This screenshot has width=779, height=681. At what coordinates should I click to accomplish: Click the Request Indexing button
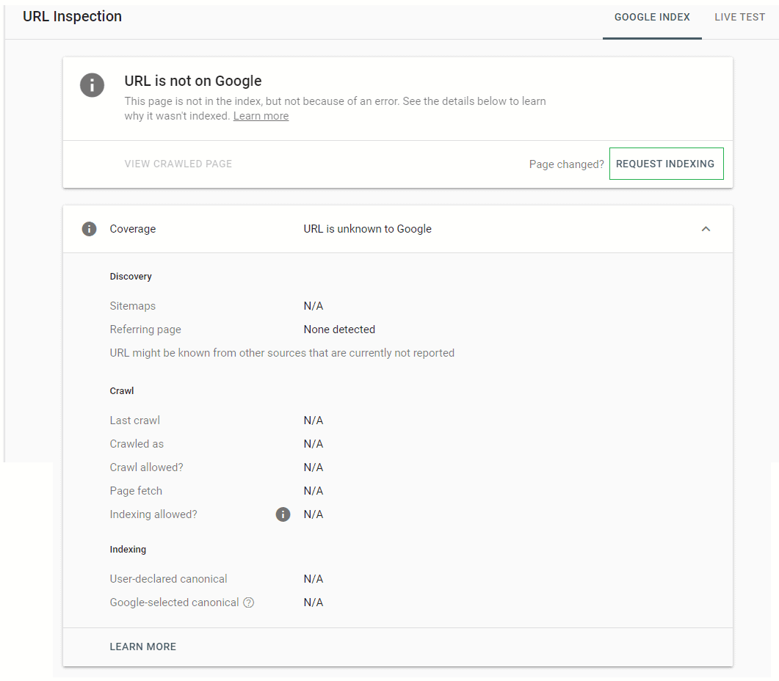coord(666,164)
